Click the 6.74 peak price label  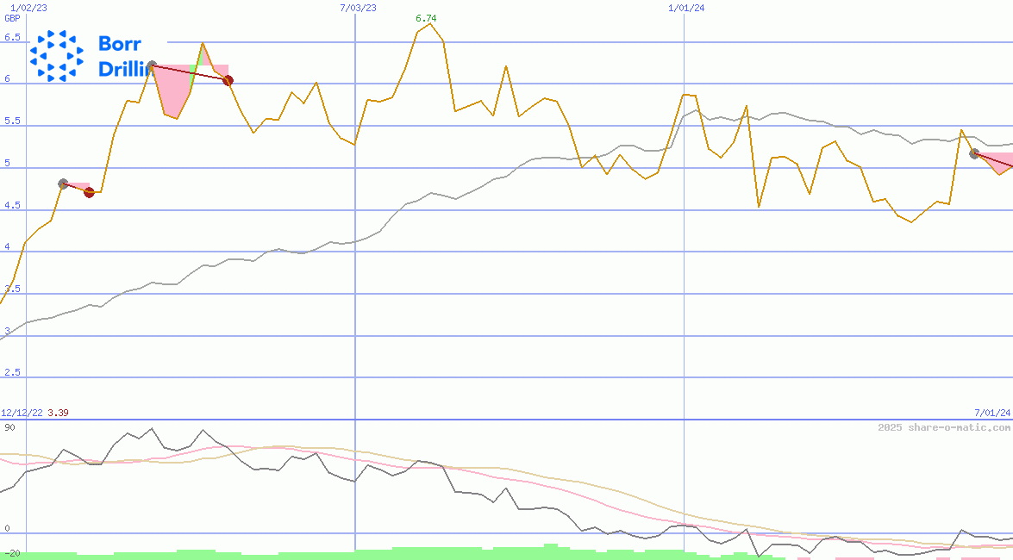coord(425,16)
